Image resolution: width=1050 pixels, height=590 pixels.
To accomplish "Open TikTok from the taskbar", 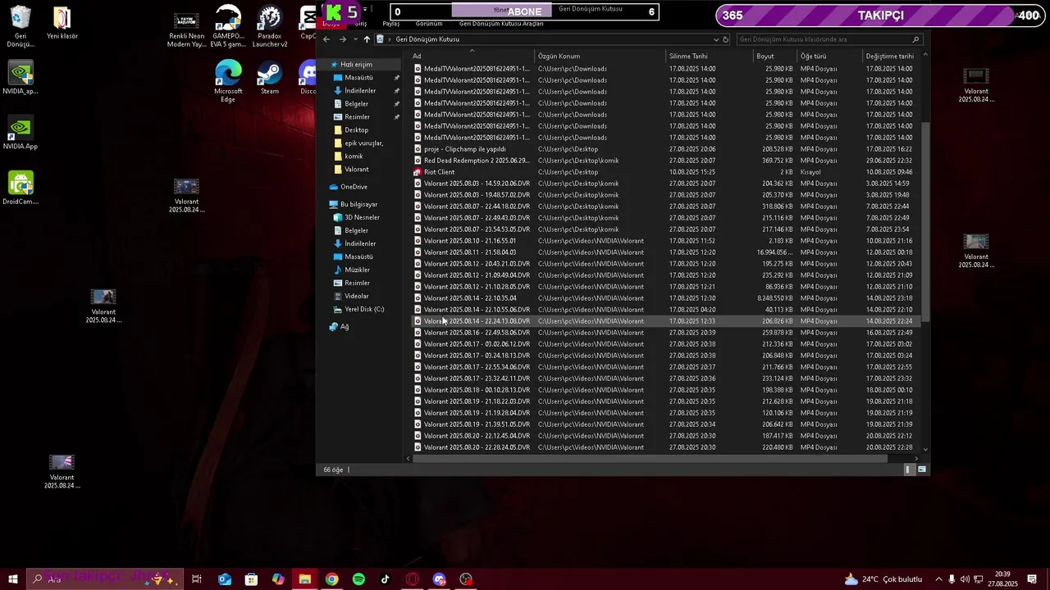I will coord(386,579).
